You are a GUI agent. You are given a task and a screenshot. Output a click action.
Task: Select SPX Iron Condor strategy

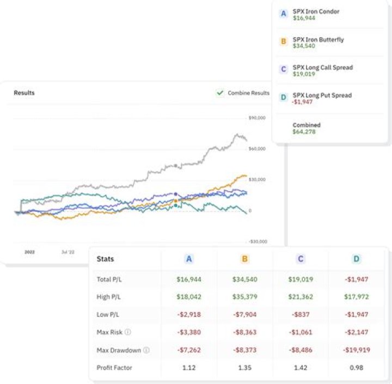(316, 11)
